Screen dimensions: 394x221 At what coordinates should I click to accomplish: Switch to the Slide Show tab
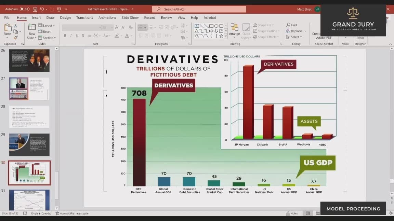pos(130,18)
